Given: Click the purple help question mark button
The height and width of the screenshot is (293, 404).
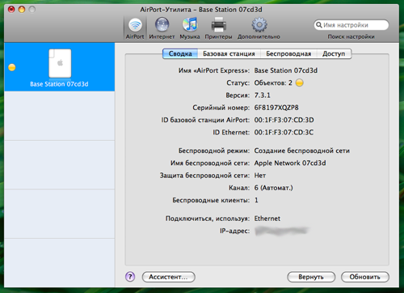Looking at the screenshot, I should [x=130, y=277].
